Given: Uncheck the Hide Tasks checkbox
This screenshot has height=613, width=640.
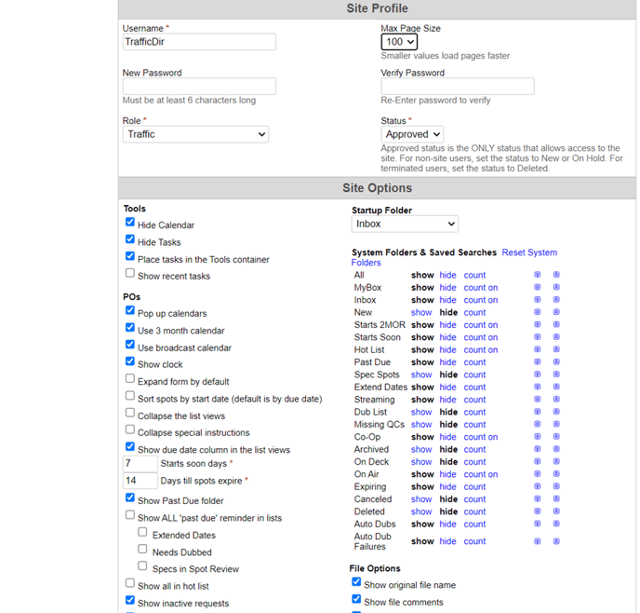Looking at the screenshot, I should 130,239.
